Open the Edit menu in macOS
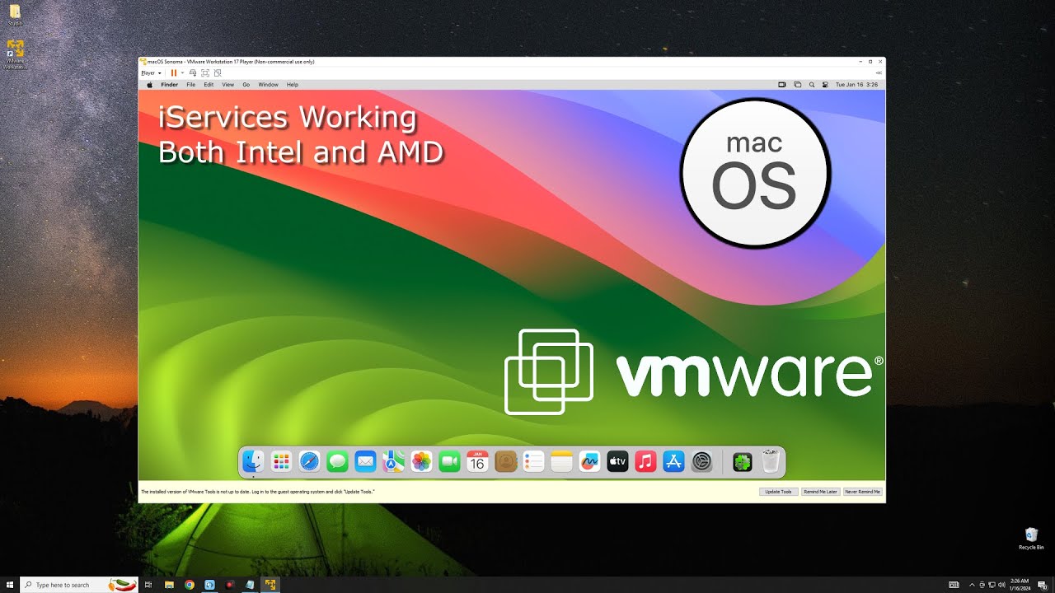 209,85
